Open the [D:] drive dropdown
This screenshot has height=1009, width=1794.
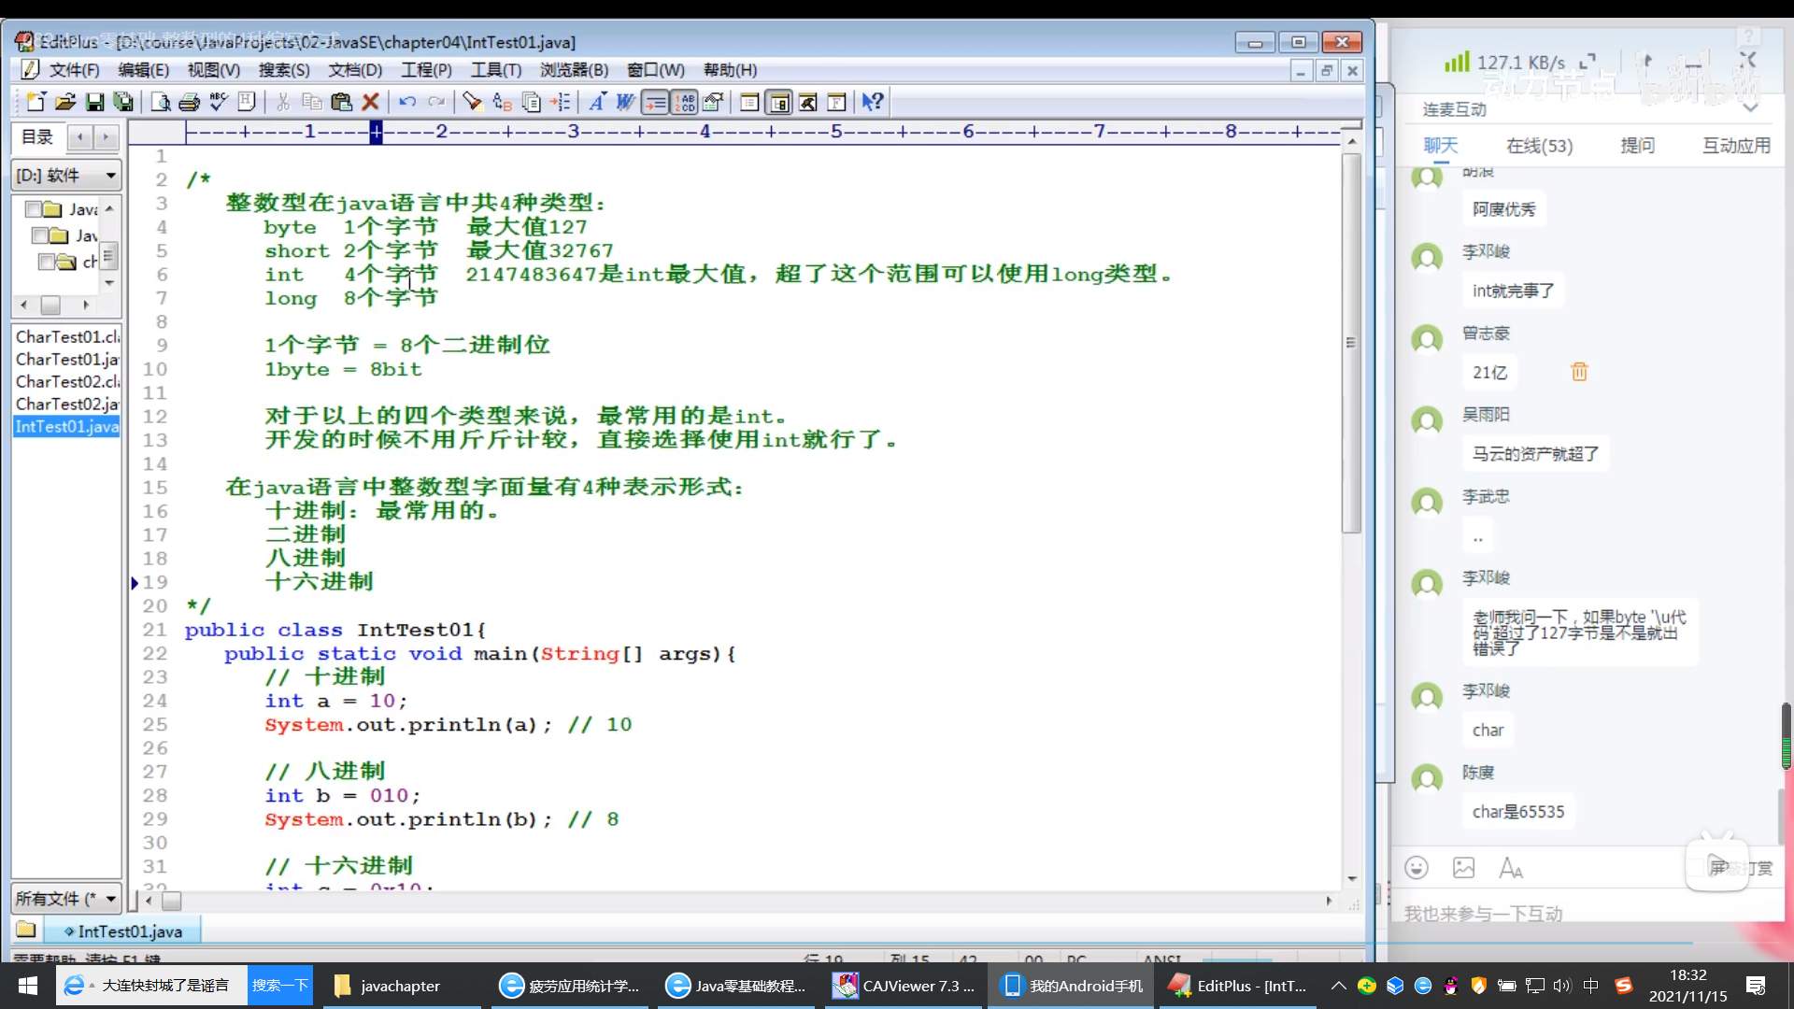110,176
